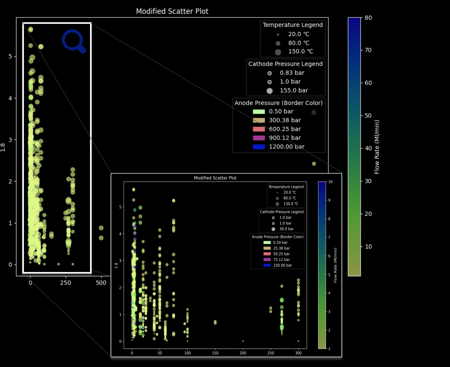This screenshot has height=367, width=450.
Task: Click the 30.0 bar marker in inset legend
Action: click(273, 229)
